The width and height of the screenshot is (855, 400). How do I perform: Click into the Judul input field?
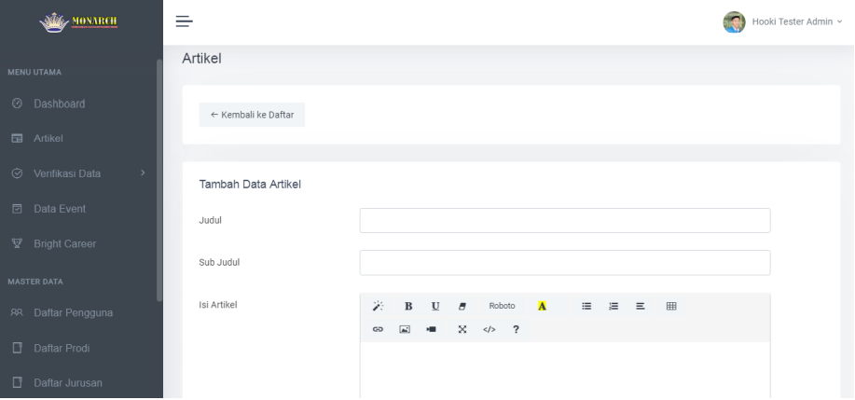click(564, 220)
